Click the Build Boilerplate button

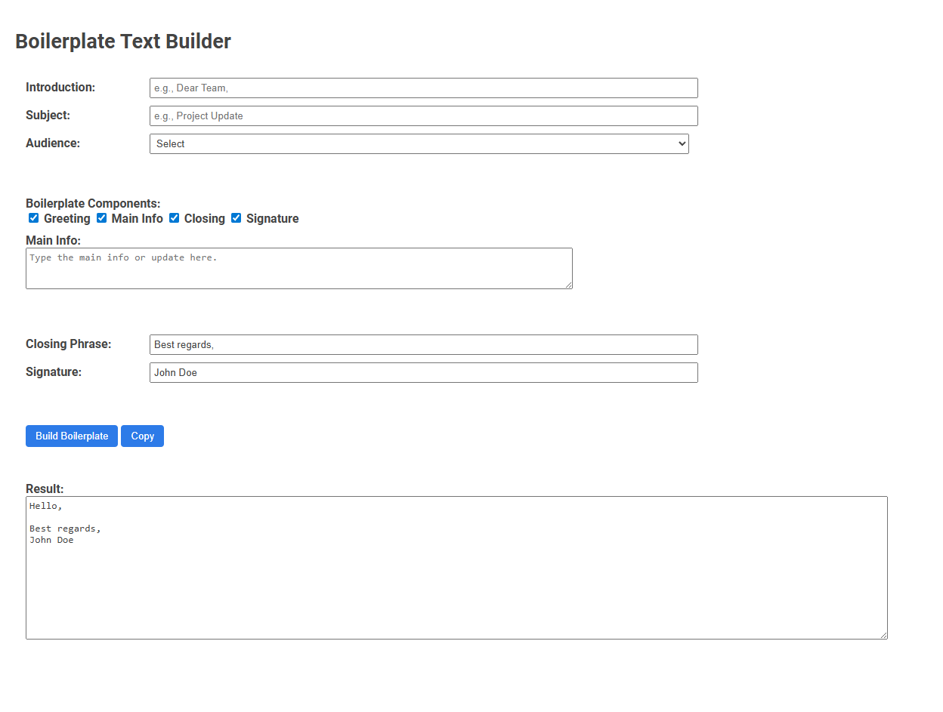[x=71, y=436]
